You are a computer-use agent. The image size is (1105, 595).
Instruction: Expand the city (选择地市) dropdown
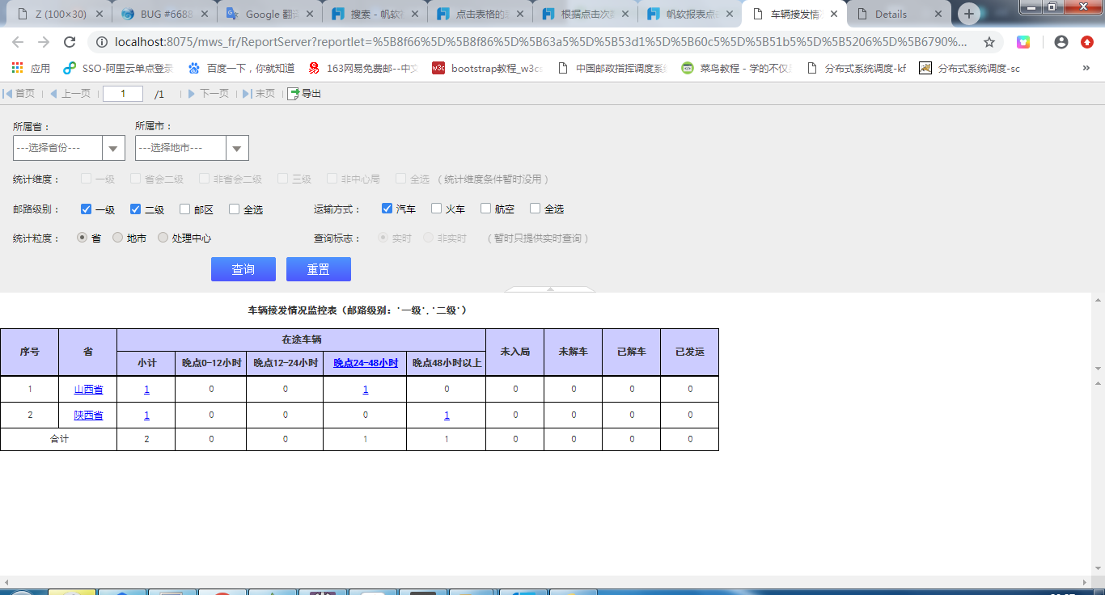[237, 148]
